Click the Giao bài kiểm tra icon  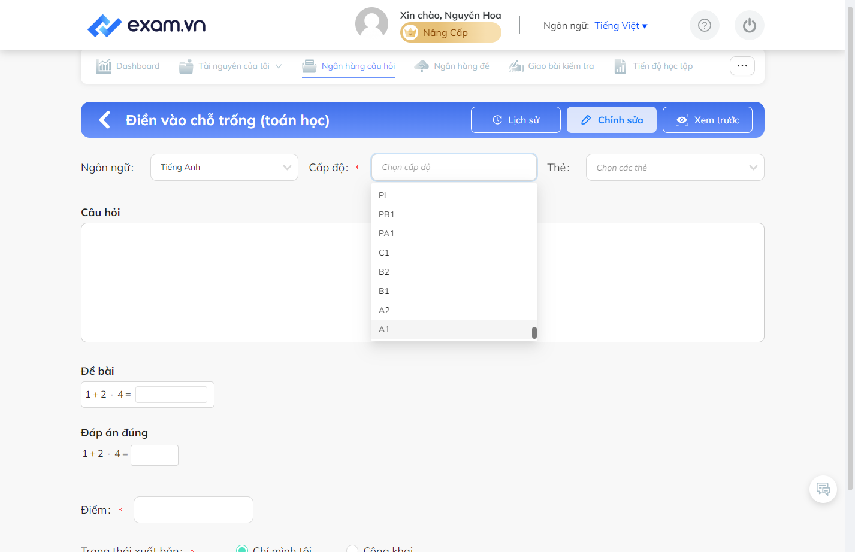tap(516, 66)
